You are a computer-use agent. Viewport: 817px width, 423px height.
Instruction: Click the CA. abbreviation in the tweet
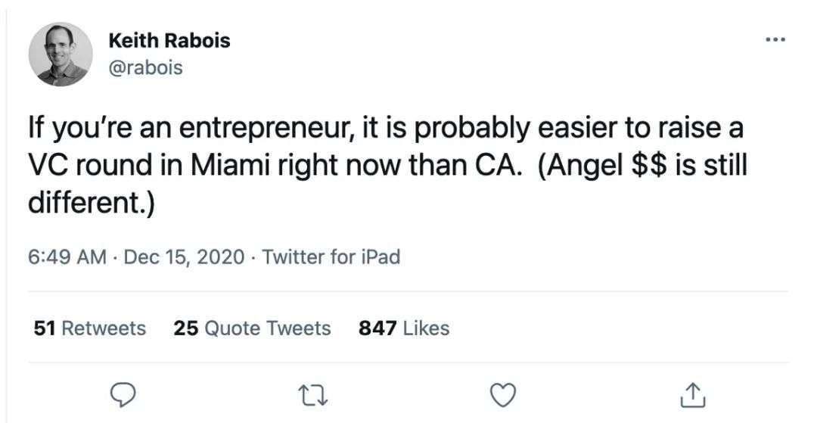(497, 166)
